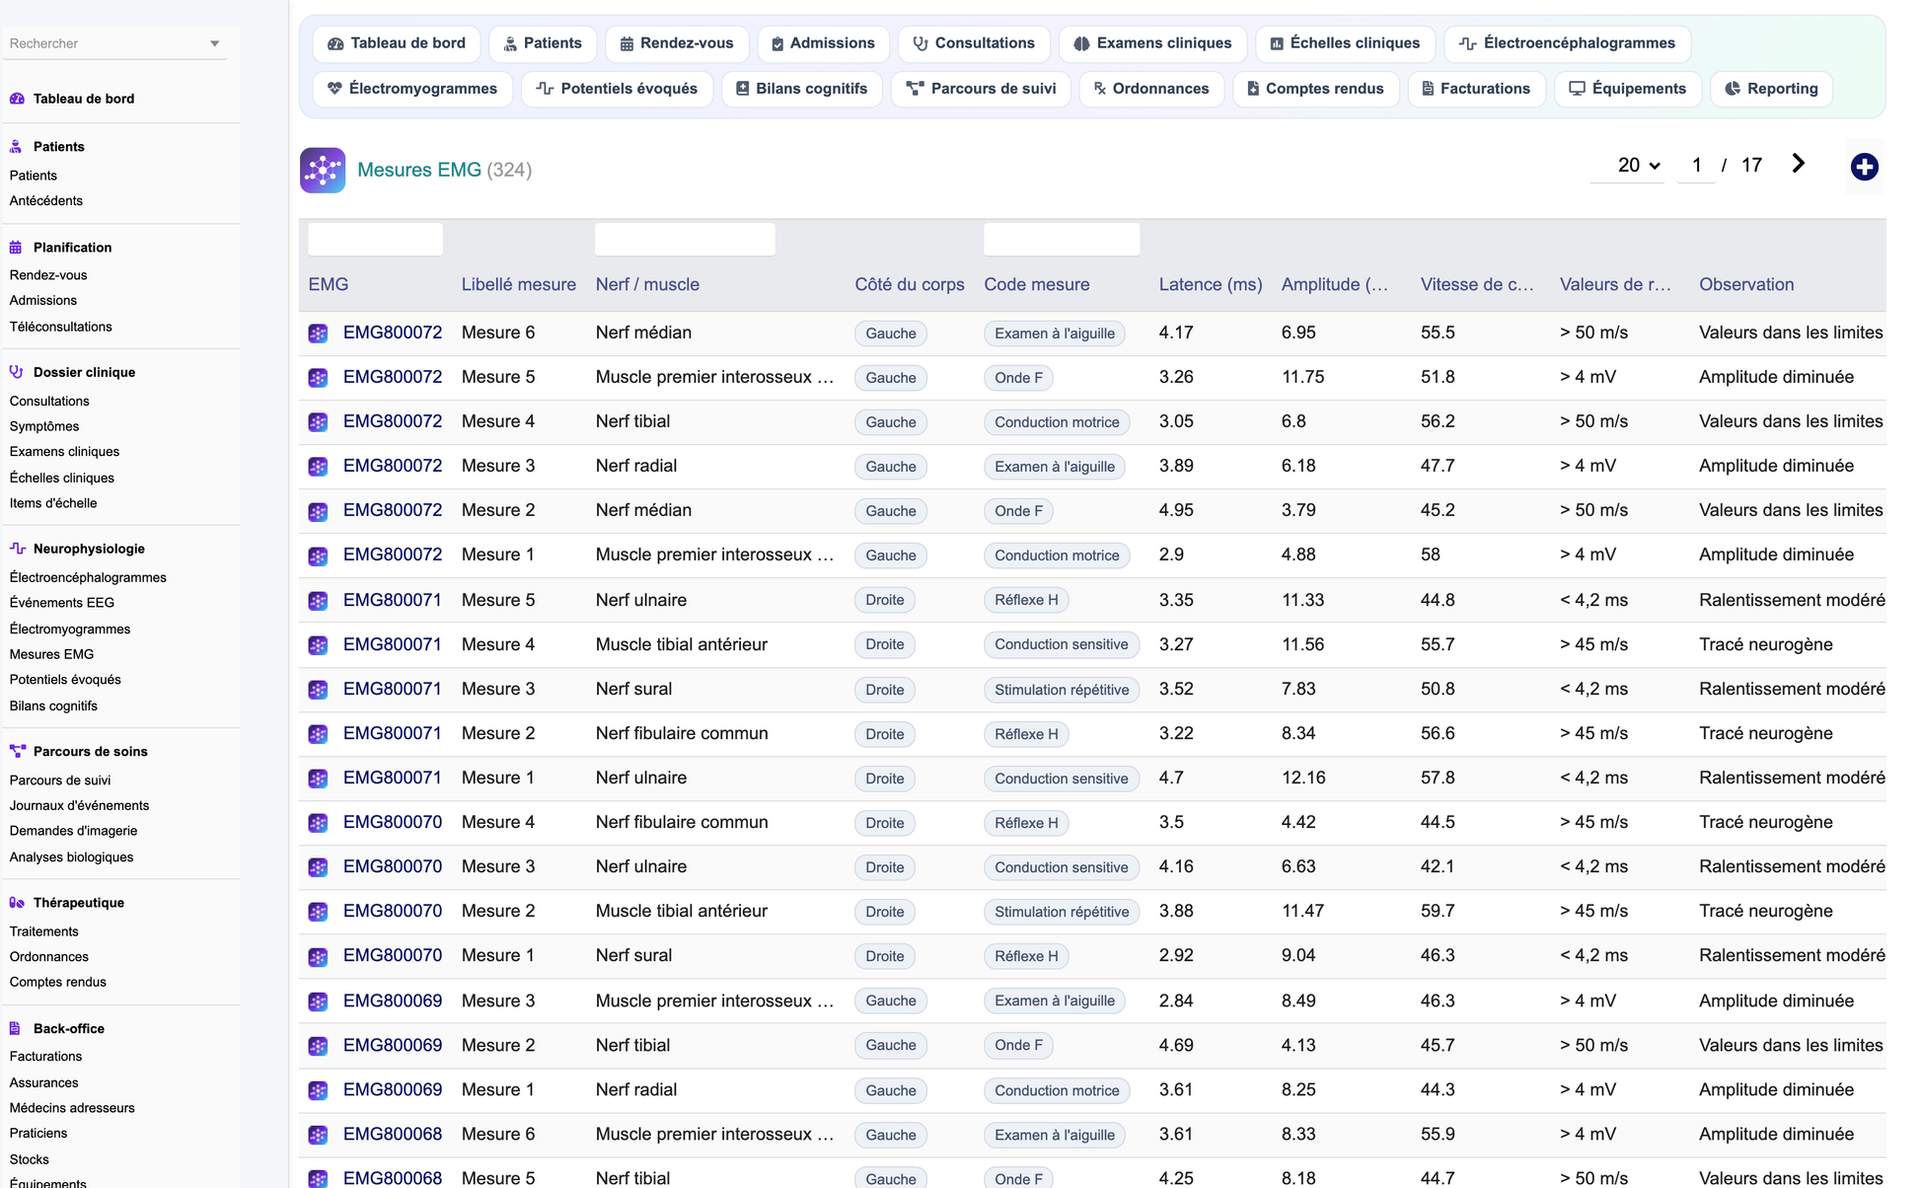
Task: Open the Équipements tab
Action: point(1628,89)
